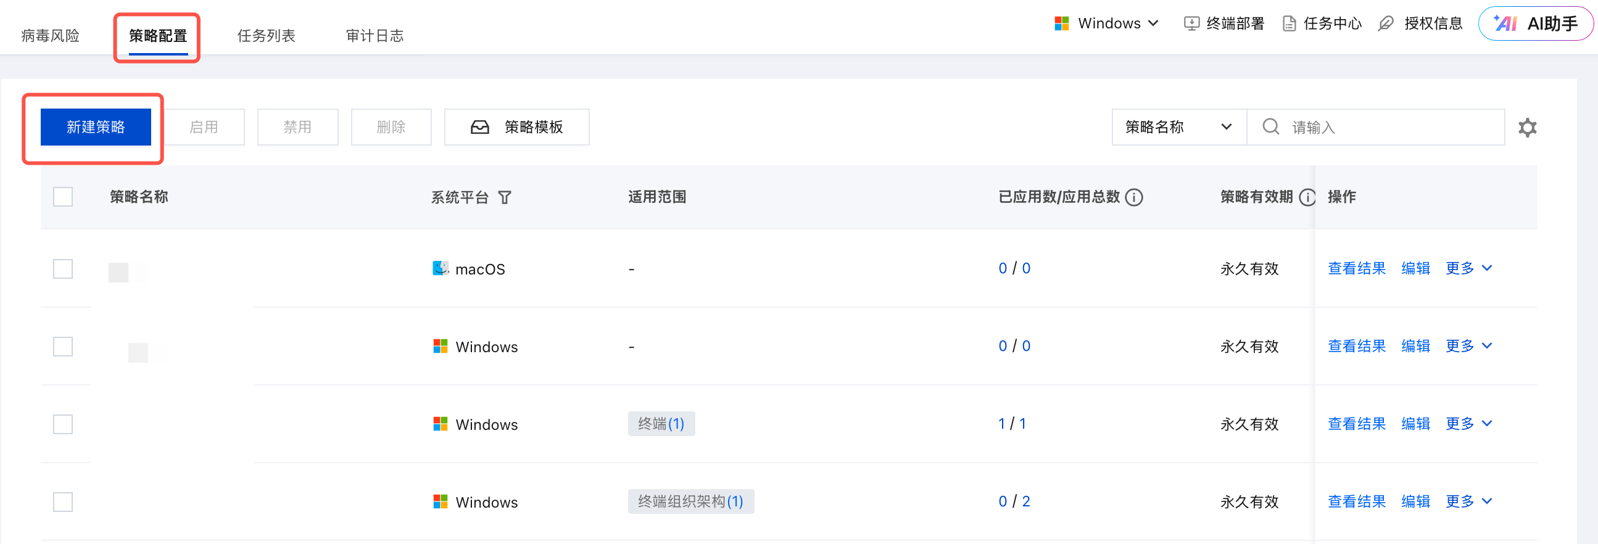Viewport: 1598px width, 544px height.
Task: Click the search magnifier icon
Action: [1270, 126]
